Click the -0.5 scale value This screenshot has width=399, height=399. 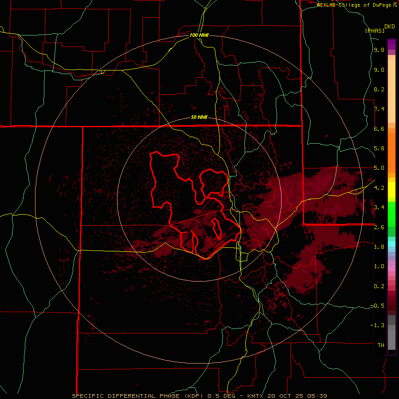click(377, 306)
